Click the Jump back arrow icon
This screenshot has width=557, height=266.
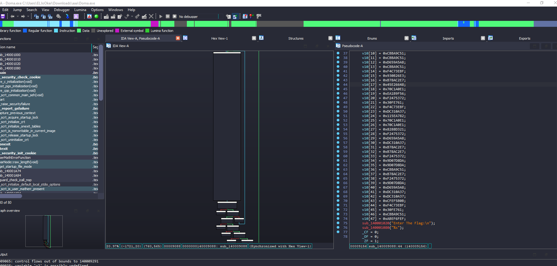click(x=13, y=16)
